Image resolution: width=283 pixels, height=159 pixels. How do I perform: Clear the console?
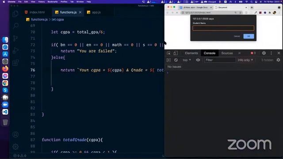pos(176,60)
